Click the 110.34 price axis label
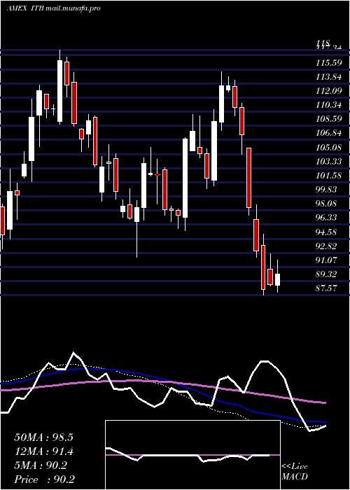 click(328, 105)
